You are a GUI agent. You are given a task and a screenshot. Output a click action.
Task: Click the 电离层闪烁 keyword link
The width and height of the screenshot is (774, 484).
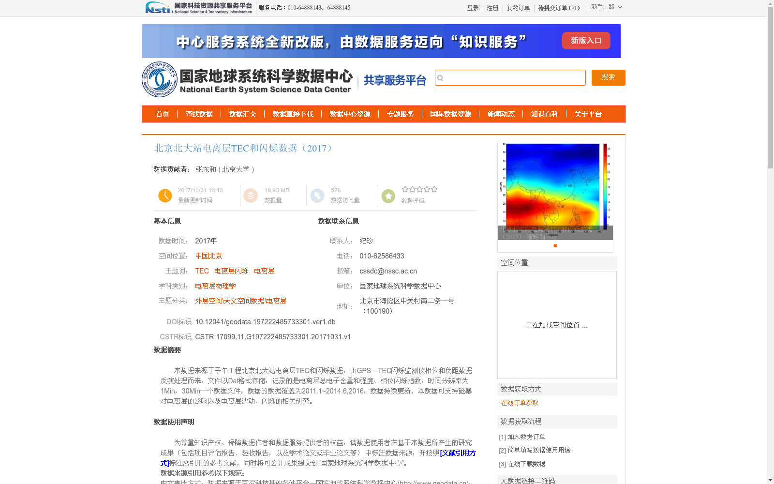click(x=231, y=271)
